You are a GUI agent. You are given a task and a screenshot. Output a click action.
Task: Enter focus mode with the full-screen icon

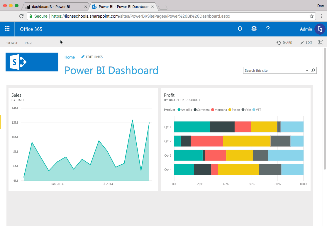click(x=321, y=43)
